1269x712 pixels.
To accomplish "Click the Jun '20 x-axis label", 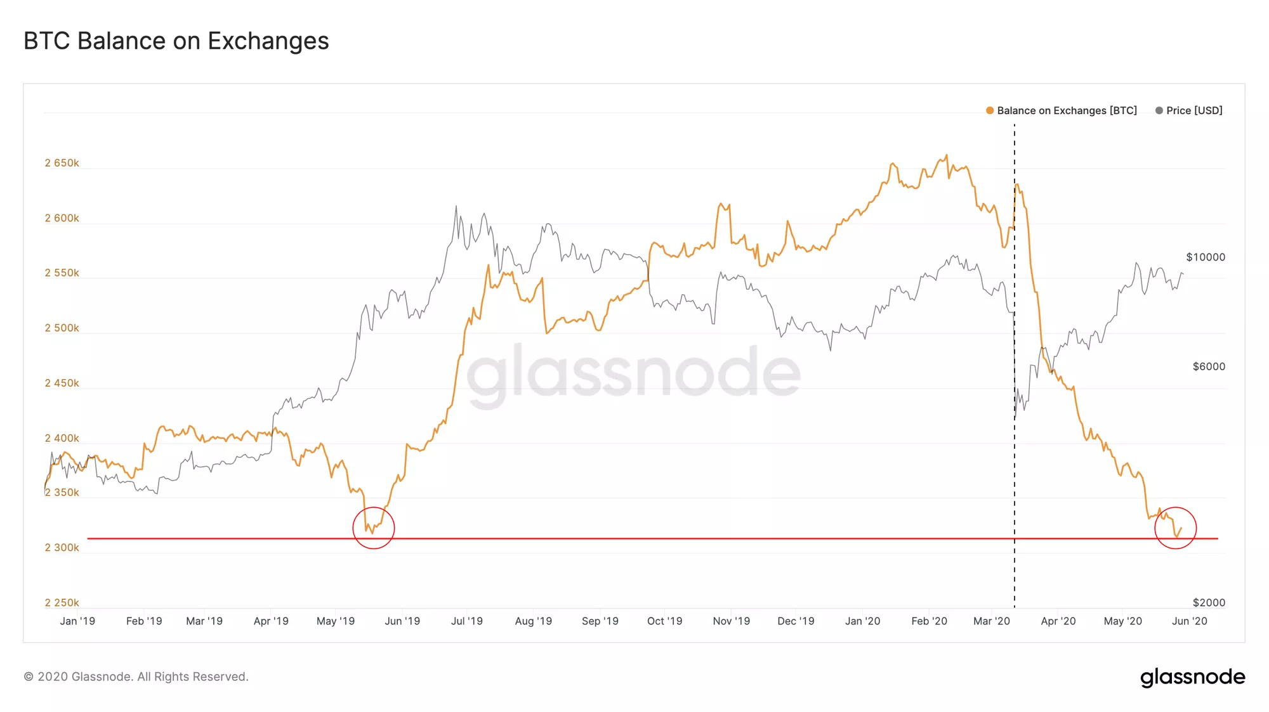I will pos(1190,621).
